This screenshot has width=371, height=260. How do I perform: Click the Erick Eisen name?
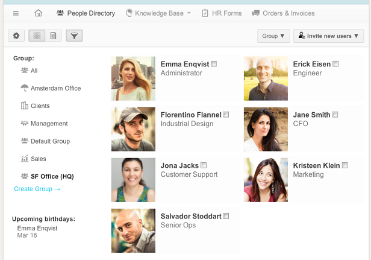(x=312, y=64)
